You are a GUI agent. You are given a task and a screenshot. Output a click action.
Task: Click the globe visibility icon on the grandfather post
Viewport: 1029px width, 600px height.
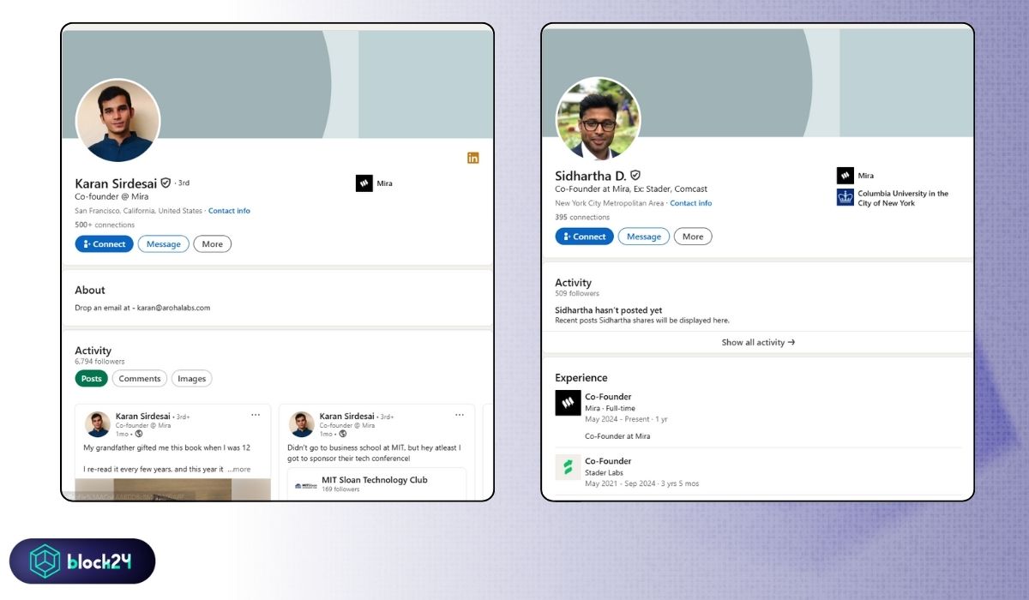(139, 434)
